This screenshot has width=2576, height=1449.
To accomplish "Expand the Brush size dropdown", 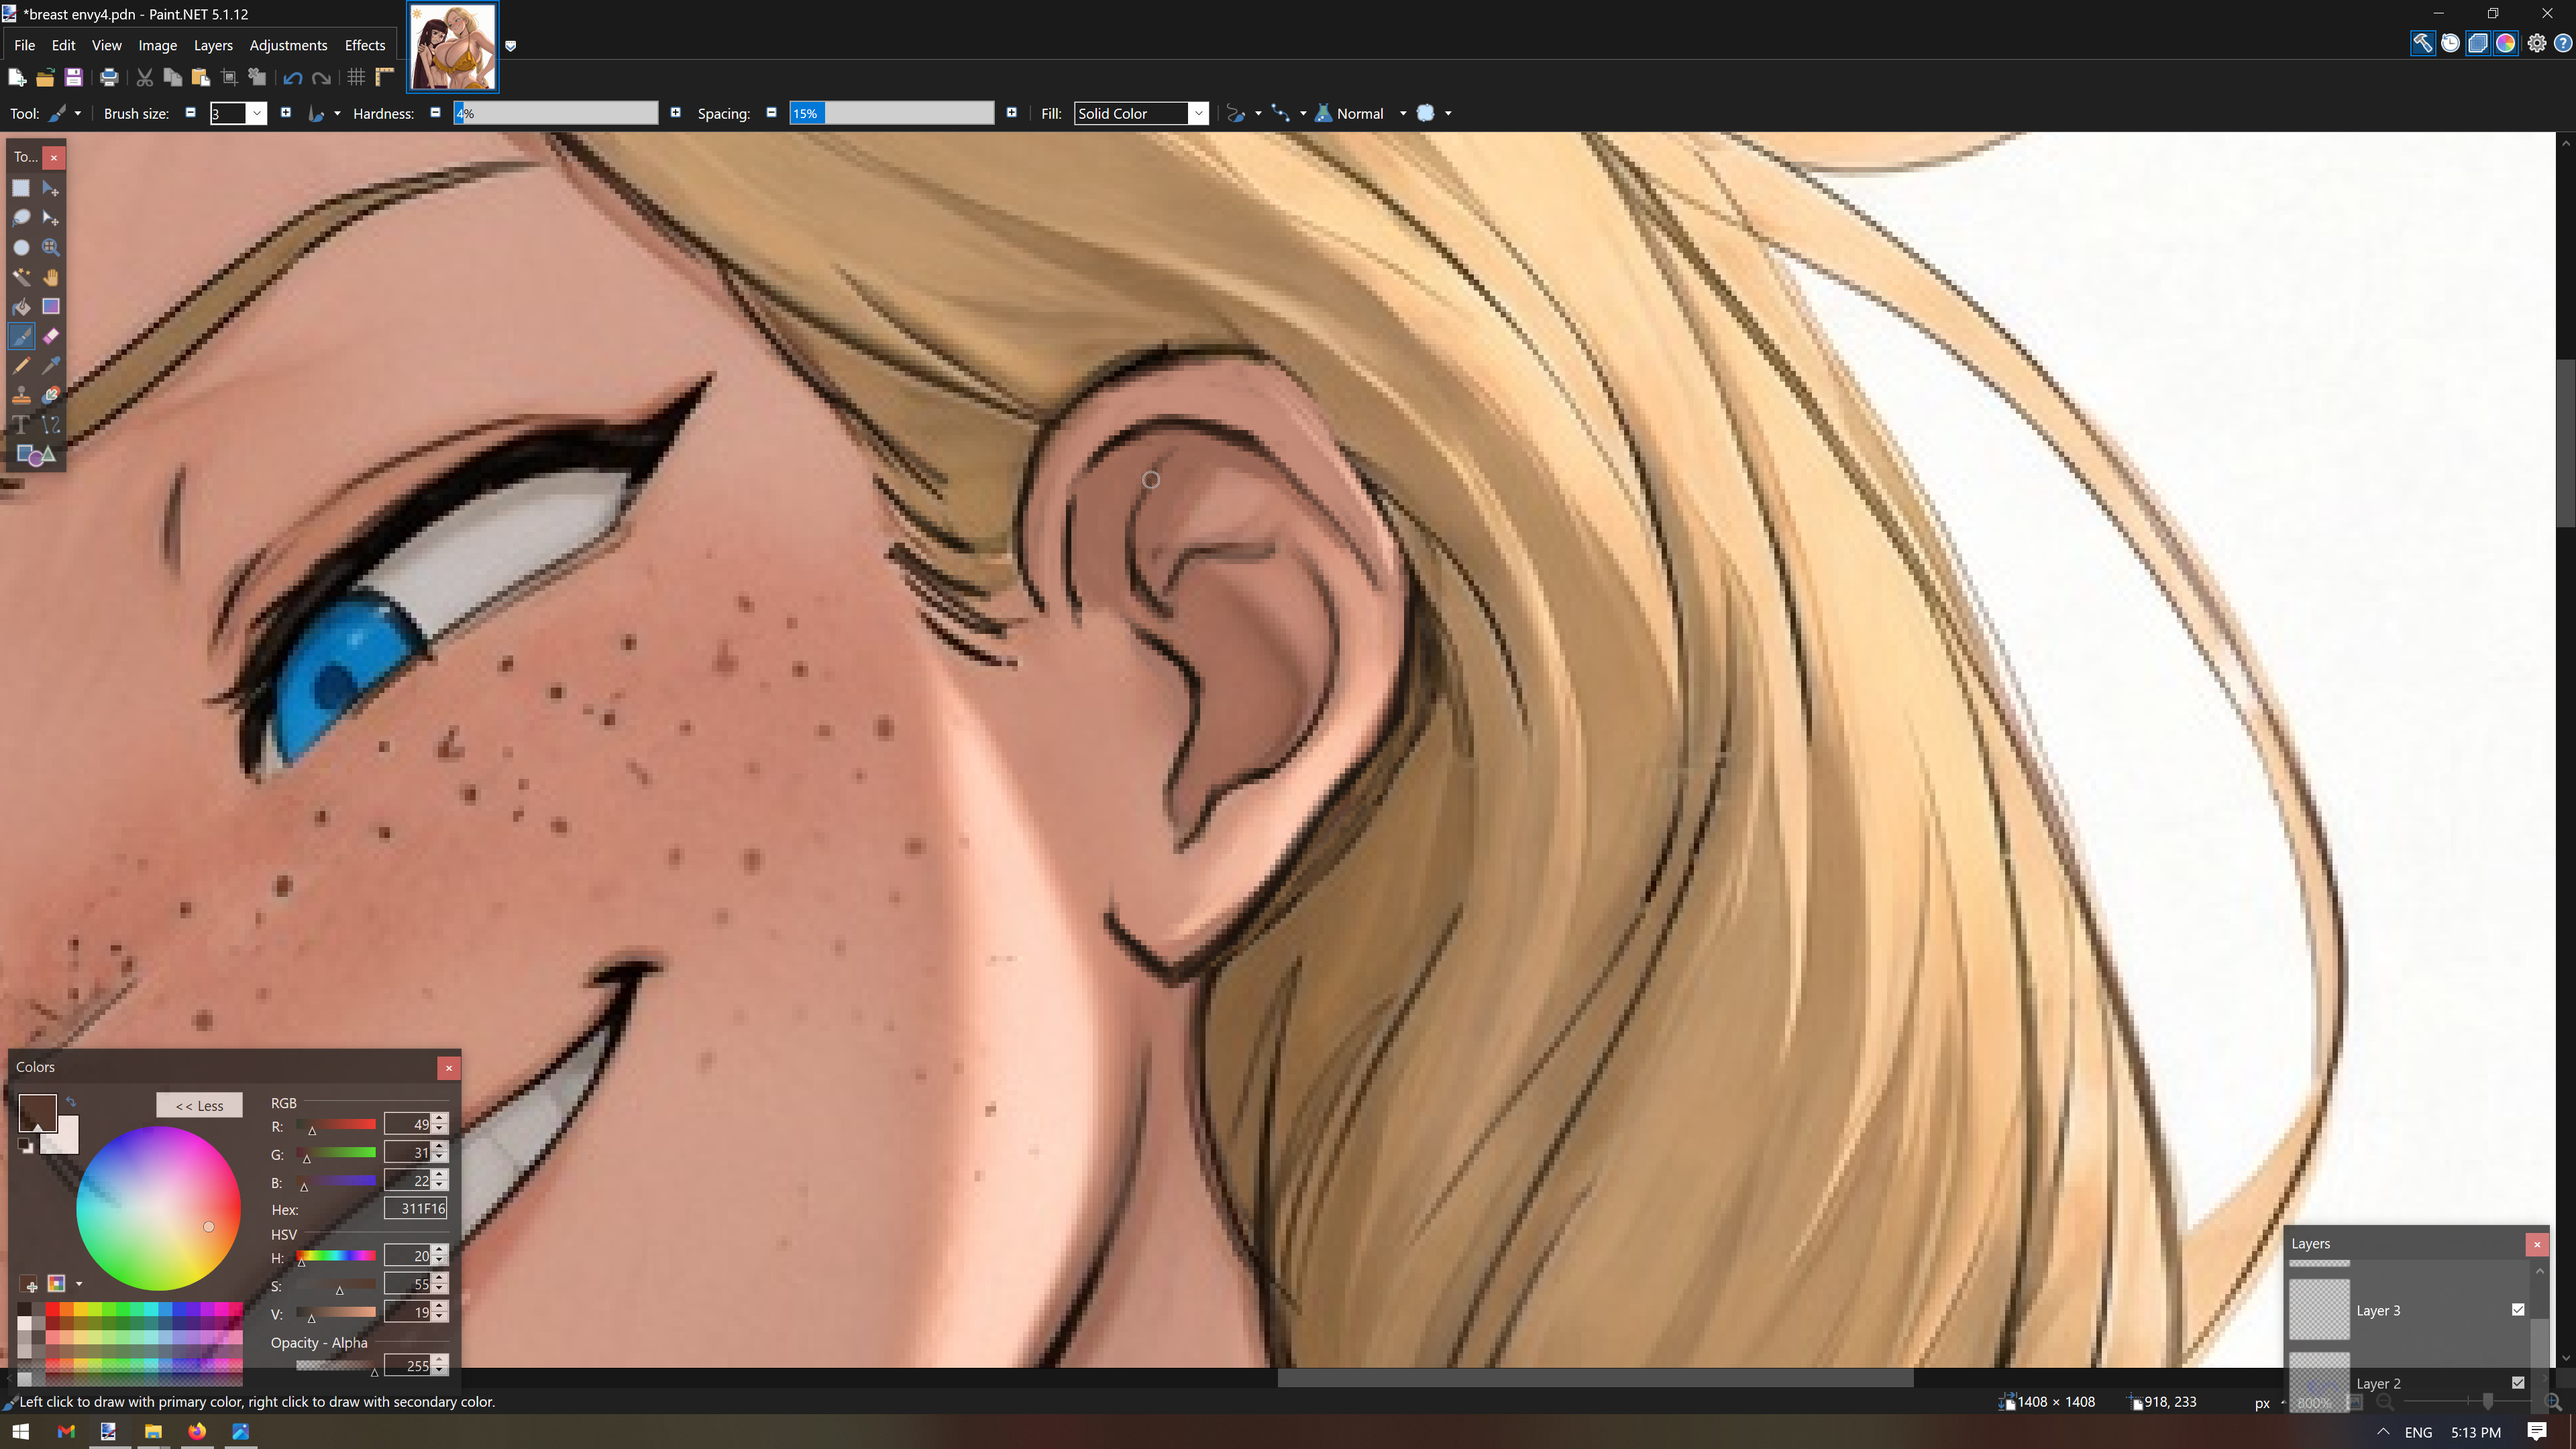I will (x=257, y=113).
